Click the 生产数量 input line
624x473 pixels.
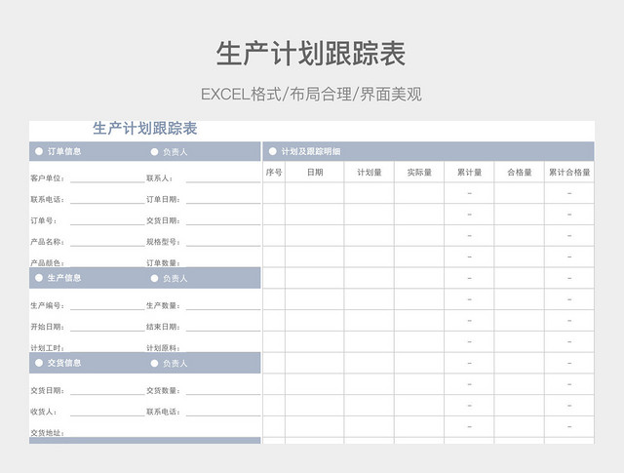tap(223, 305)
